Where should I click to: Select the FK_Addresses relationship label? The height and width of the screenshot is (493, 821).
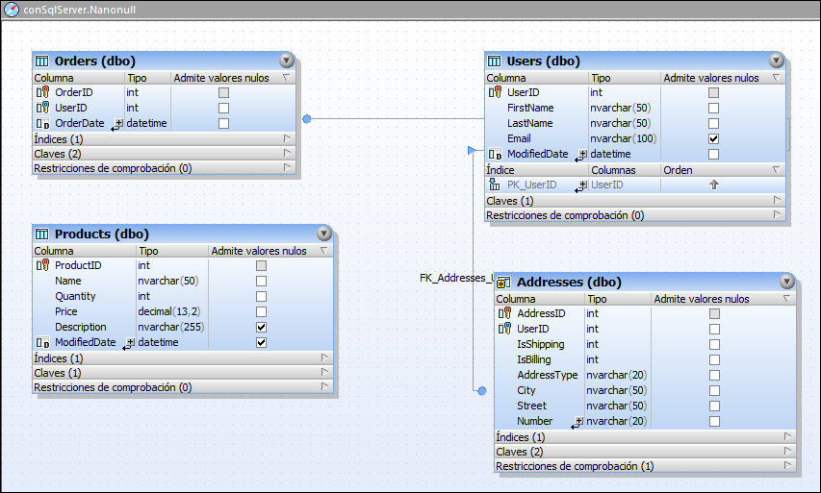(x=455, y=278)
